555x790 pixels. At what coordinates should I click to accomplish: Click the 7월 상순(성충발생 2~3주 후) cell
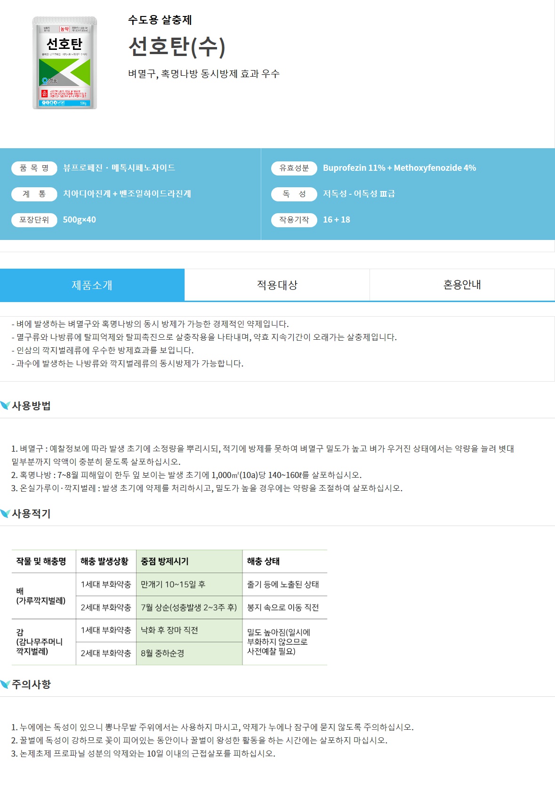(189, 607)
